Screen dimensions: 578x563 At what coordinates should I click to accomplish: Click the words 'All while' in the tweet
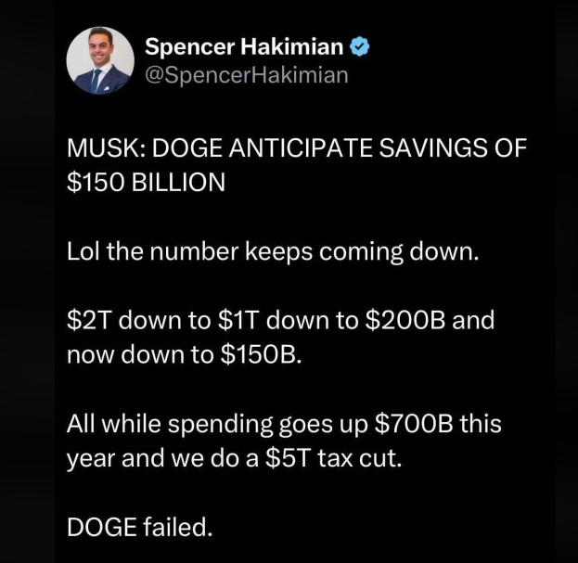[113, 423]
